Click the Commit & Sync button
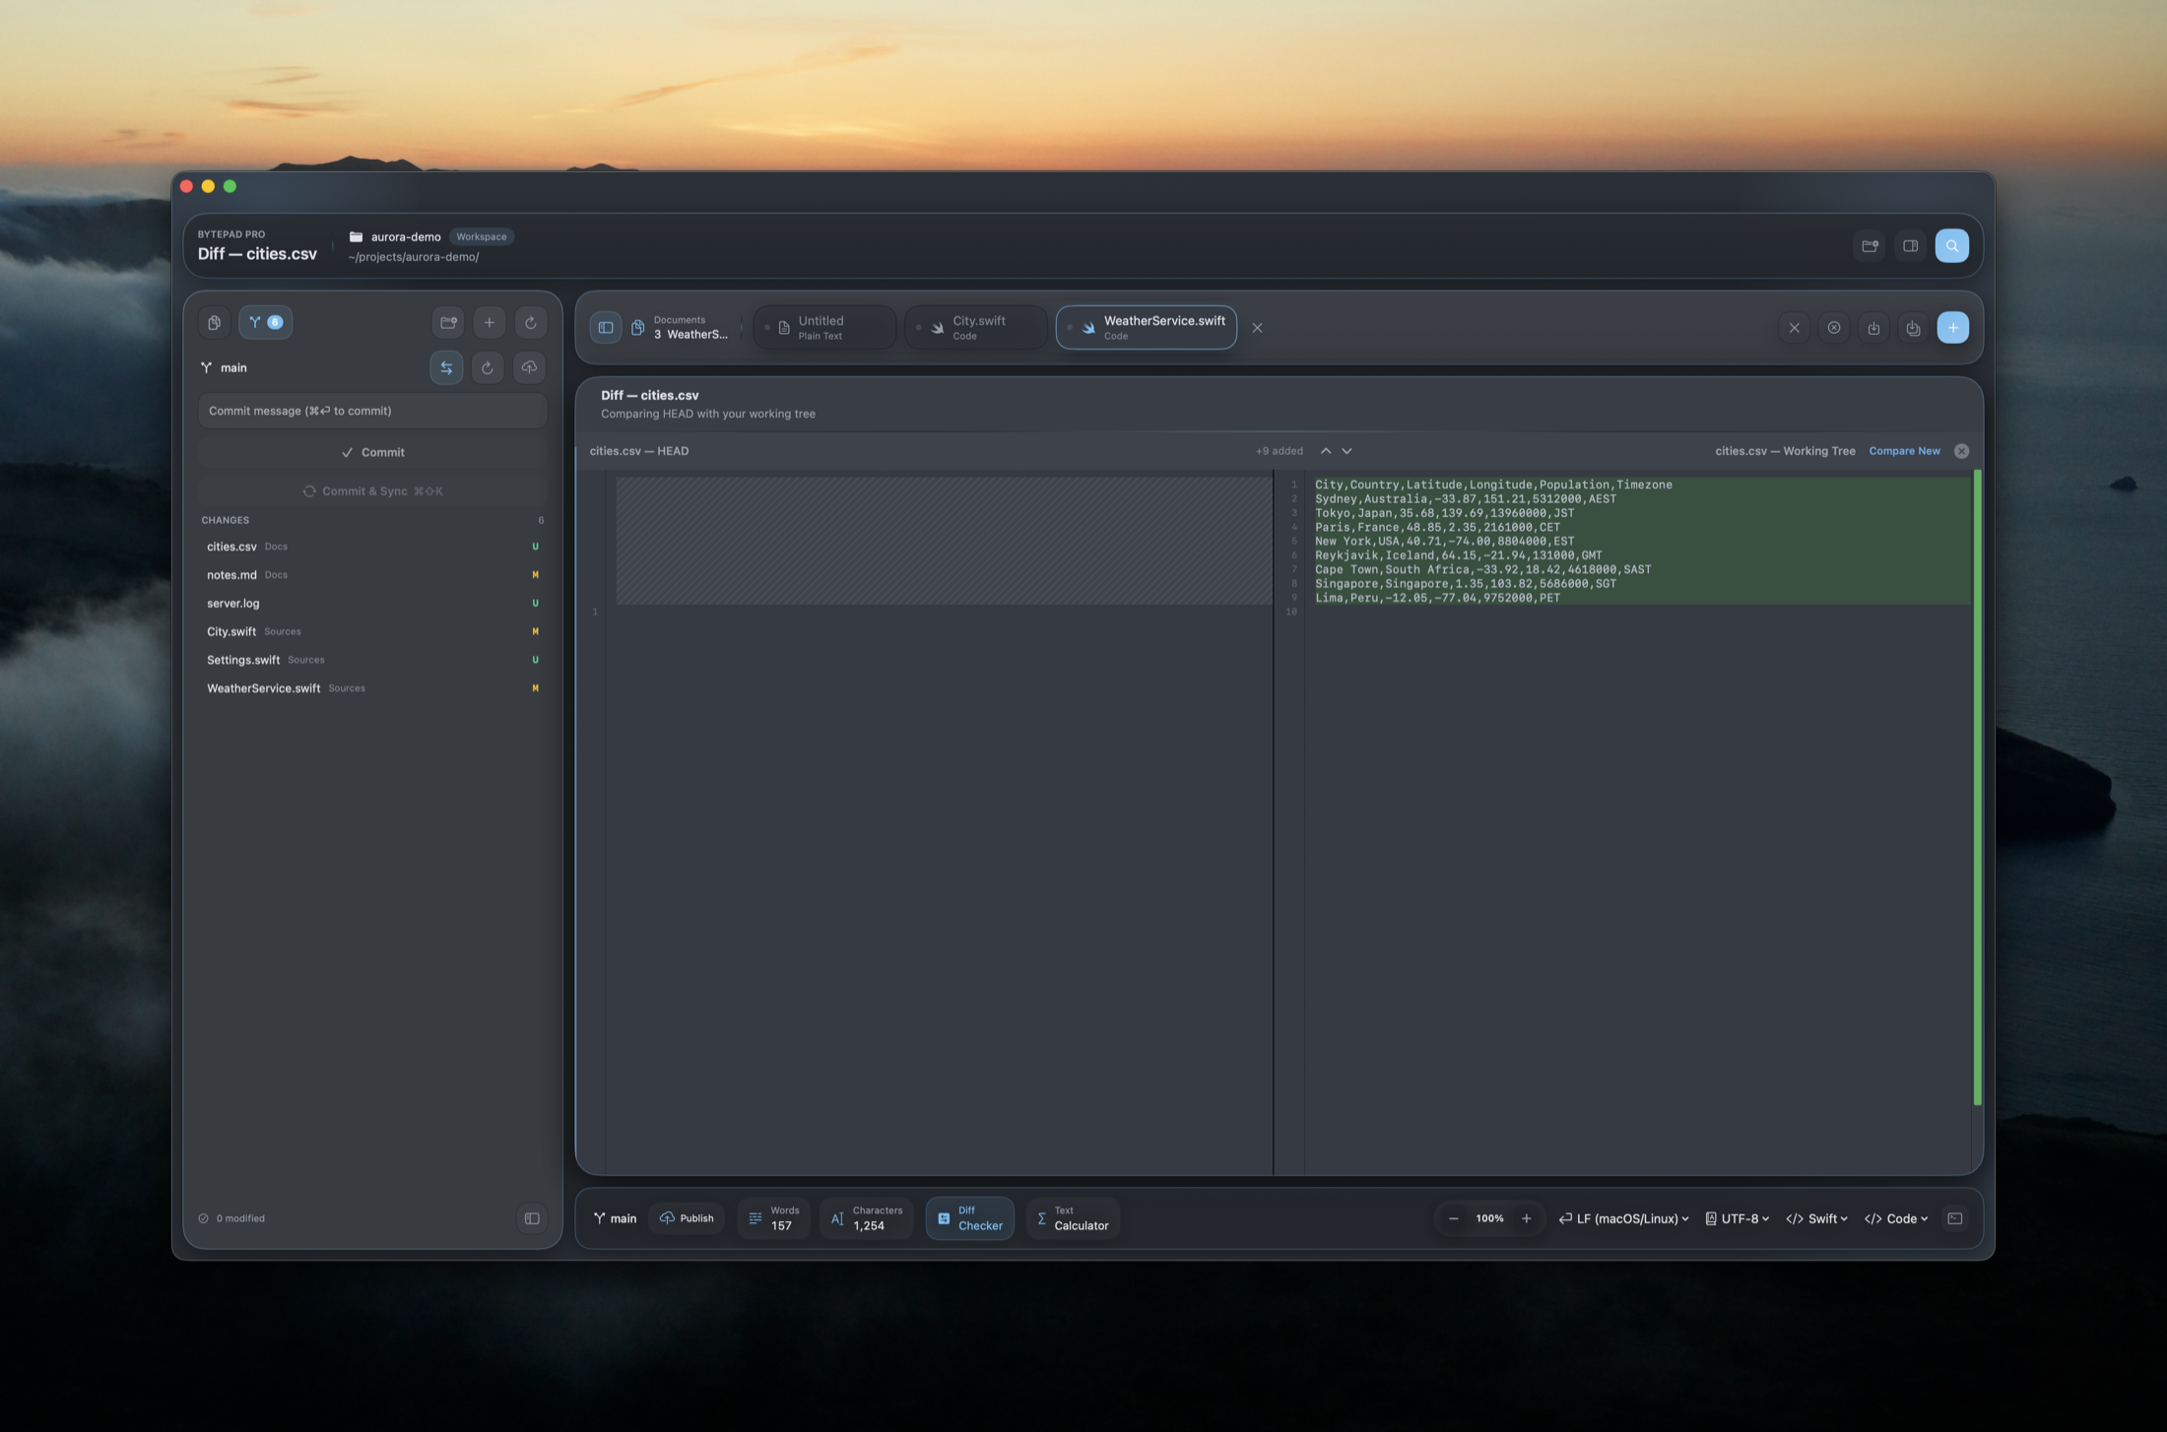This screenshot has height=1432, width=2167. click(372, 490)
